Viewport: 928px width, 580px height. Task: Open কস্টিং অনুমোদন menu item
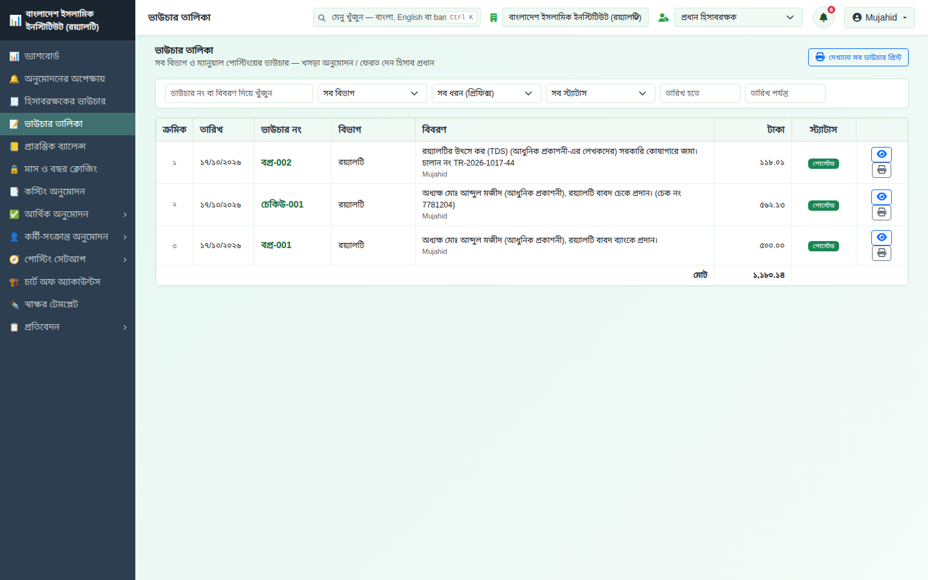(68, 191)
